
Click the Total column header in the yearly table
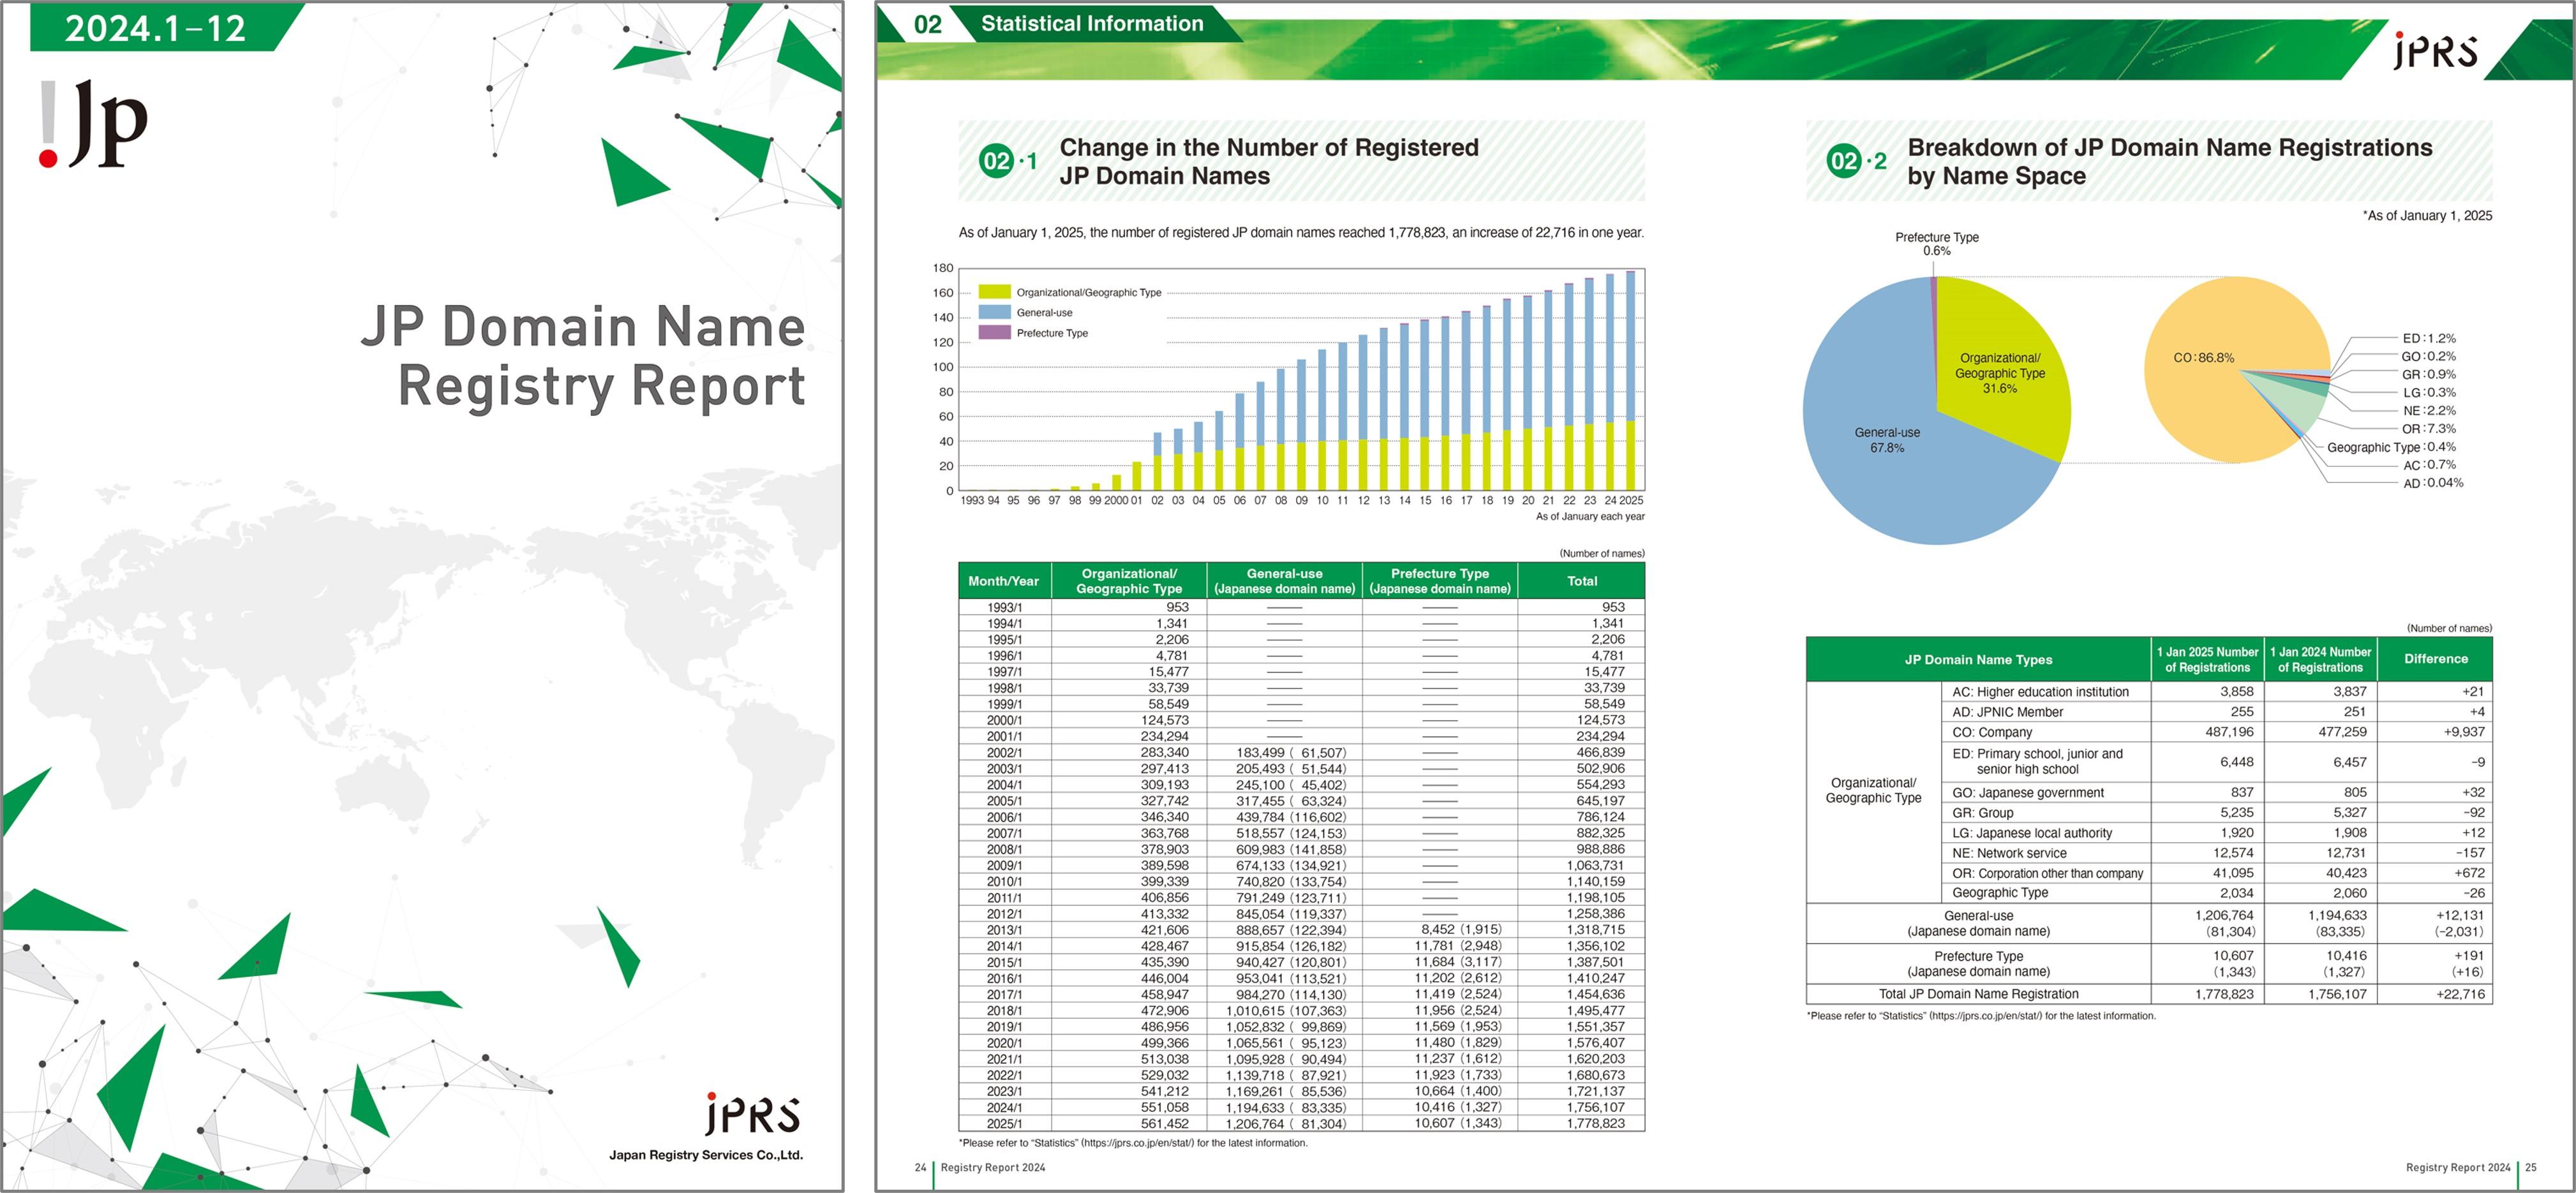(1581, 581)
